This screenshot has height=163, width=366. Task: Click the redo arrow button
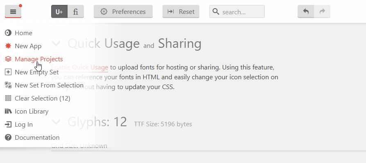point(322,11)
